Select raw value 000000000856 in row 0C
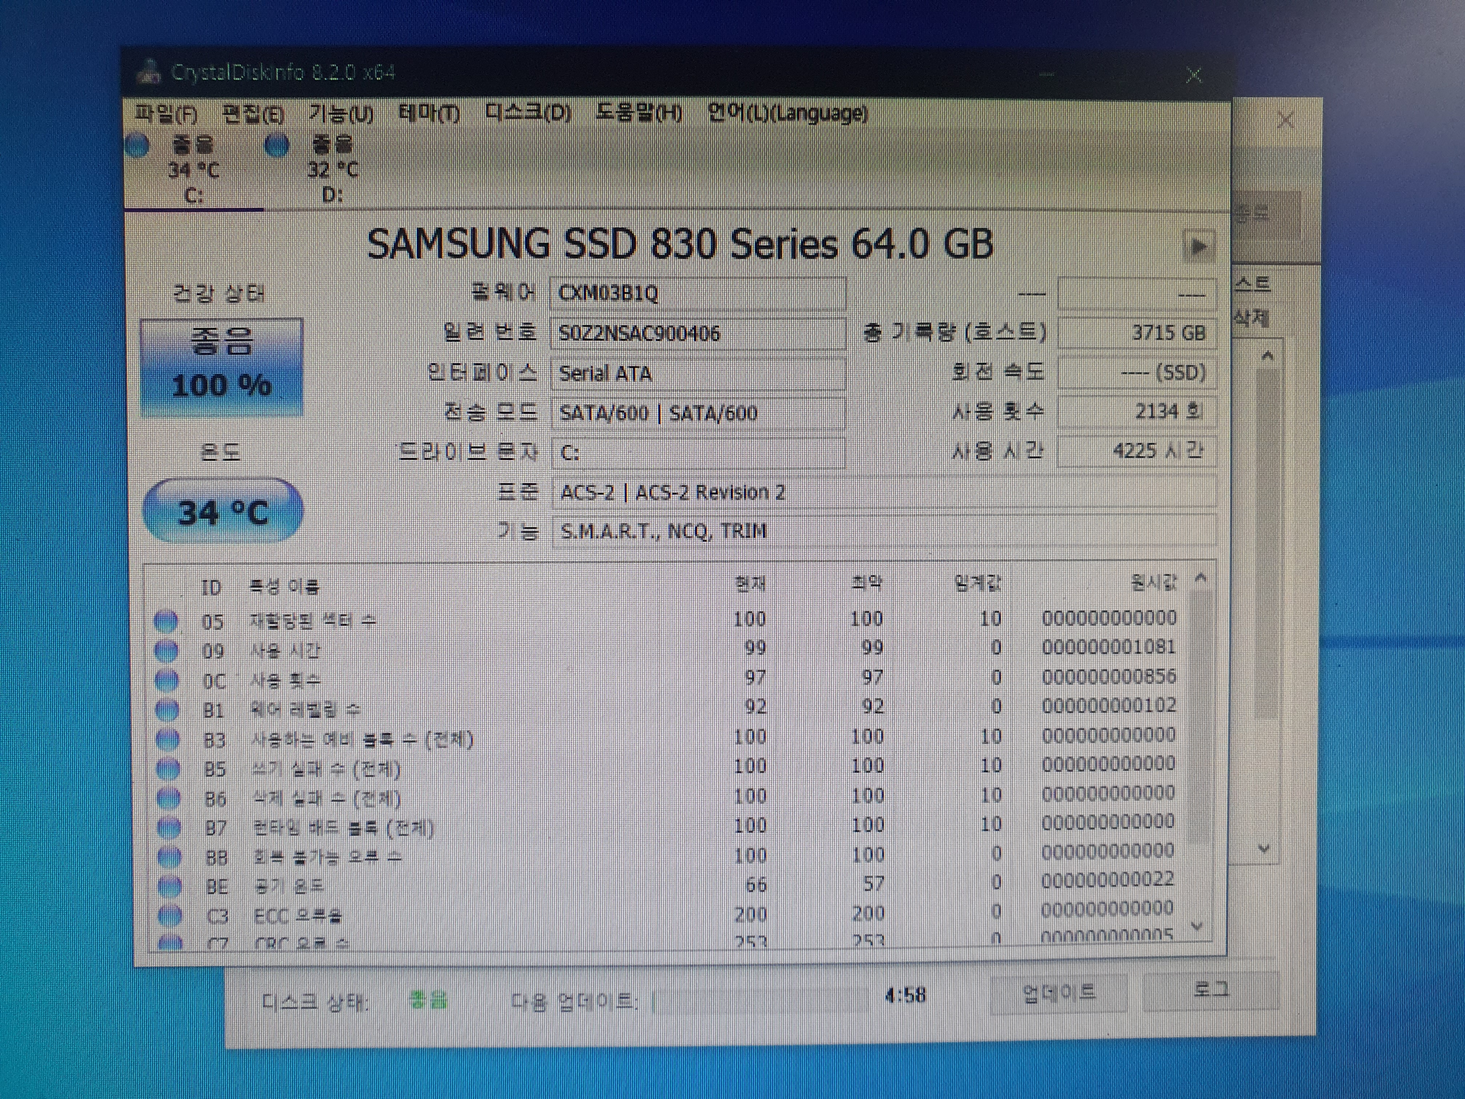Viewport: 1465px width, 1099px height. pos(1109,676)
